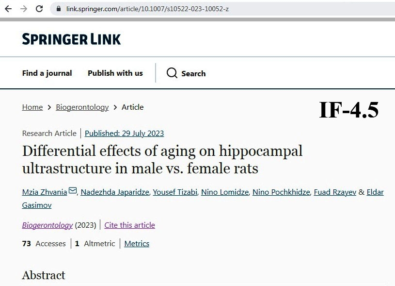The image size is (395, 286).
Task: Click the browser back arrow
Action: point(8,9)
